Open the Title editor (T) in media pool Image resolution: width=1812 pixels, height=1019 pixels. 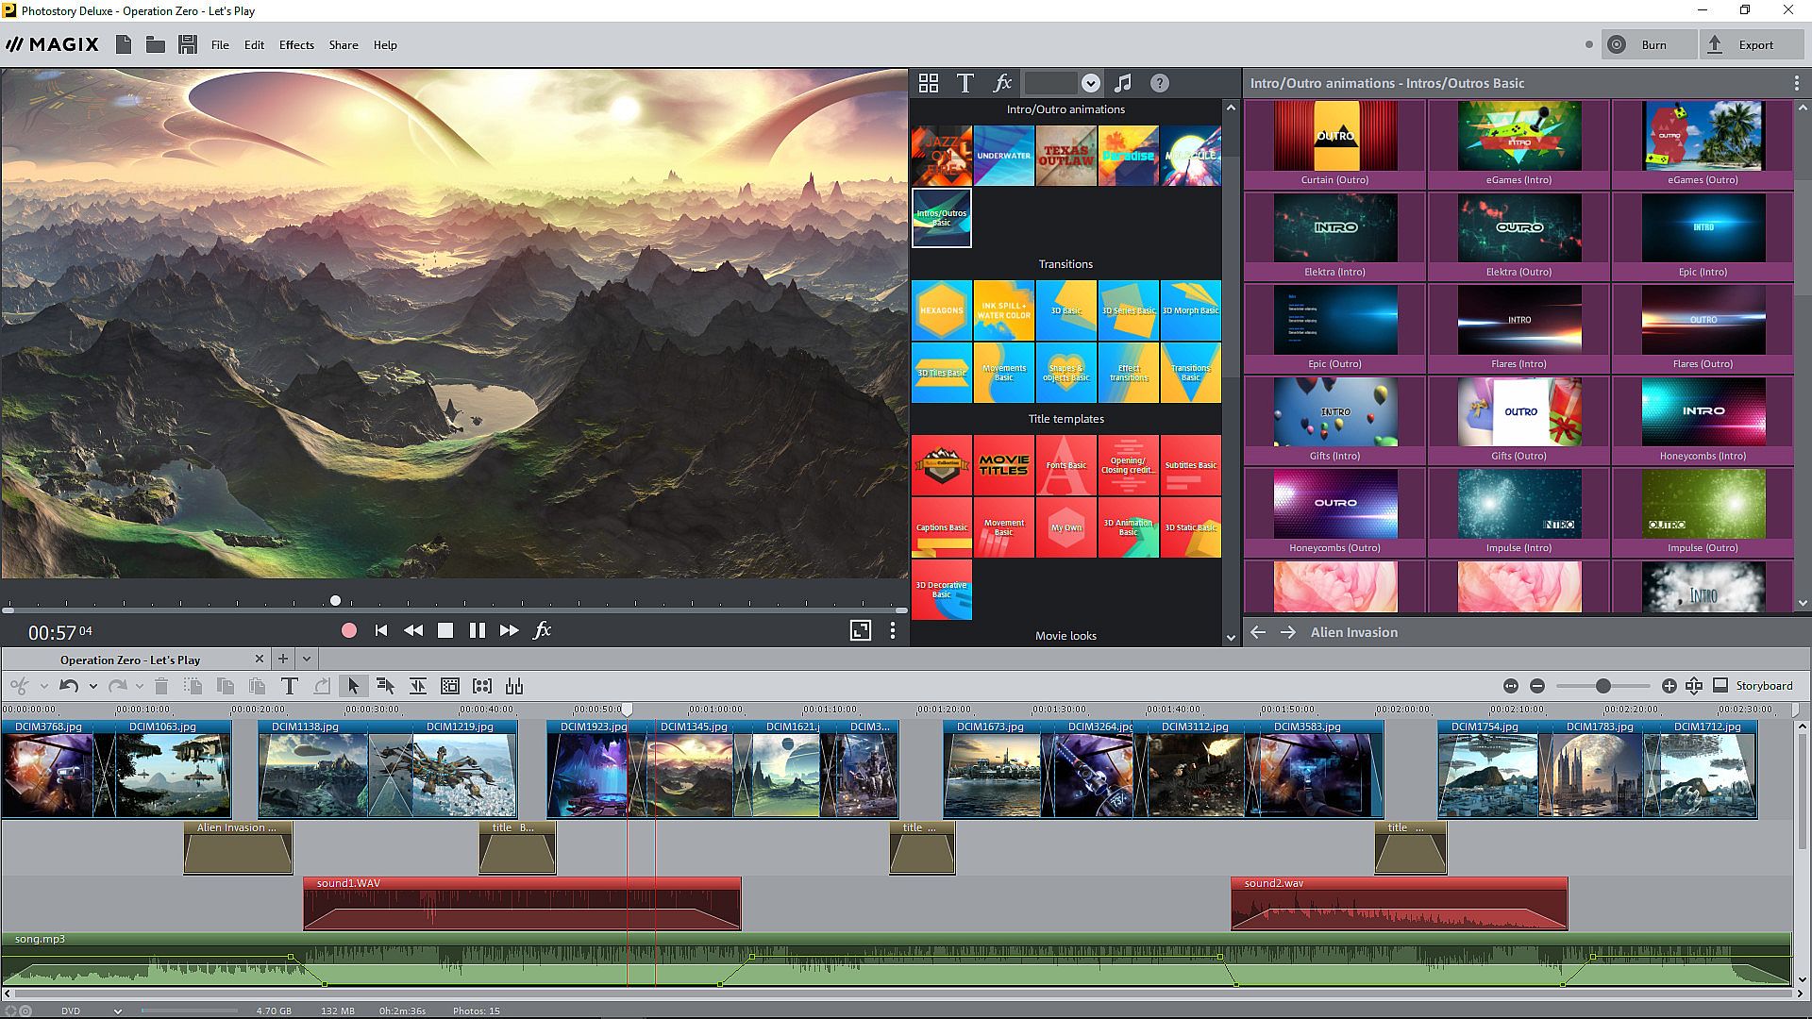pos(965,83)
